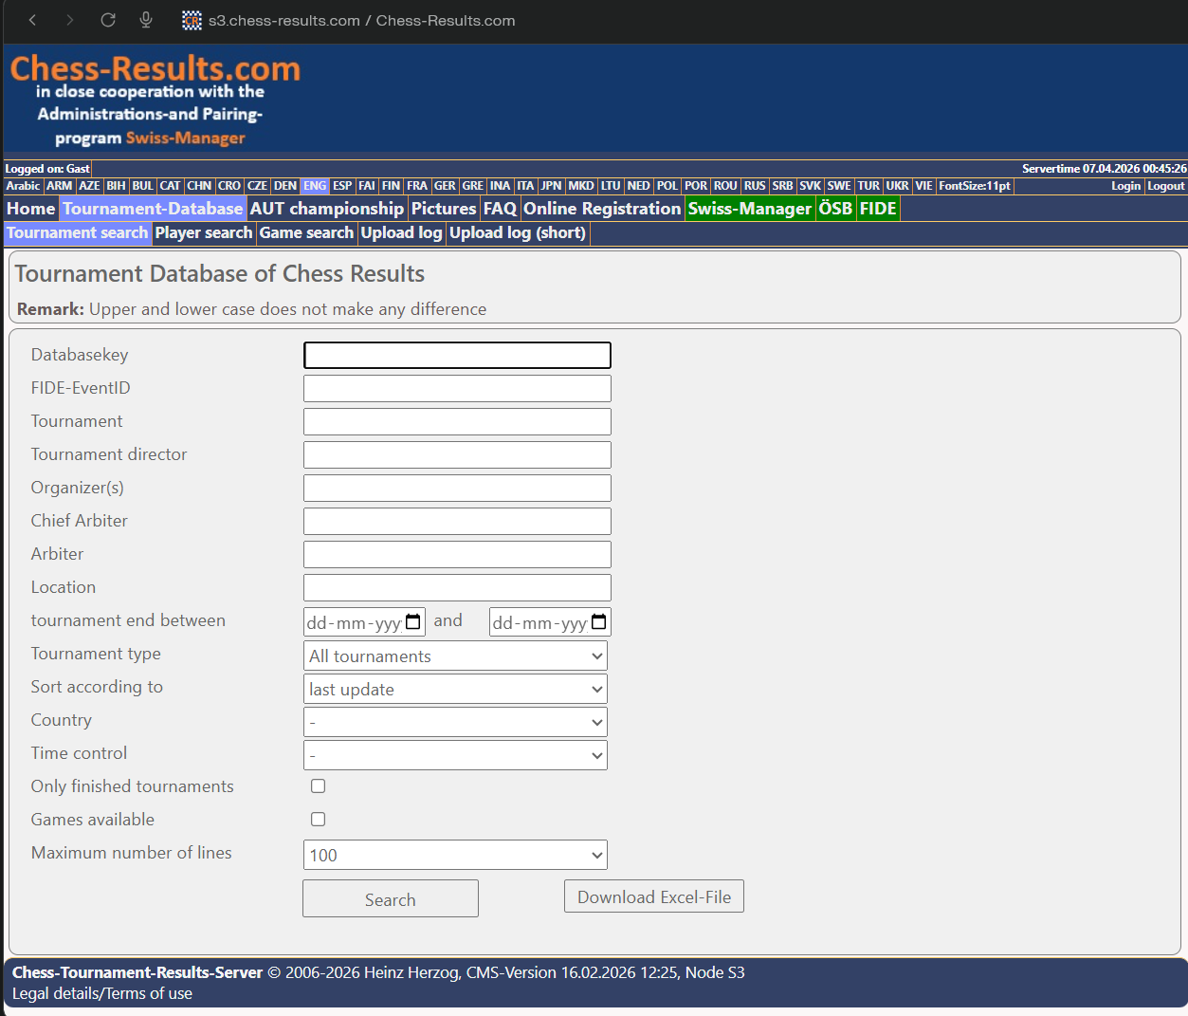Expand the Sort according to dropdown
This screenshot has height=1016, width=1188.
coord(454,689)
